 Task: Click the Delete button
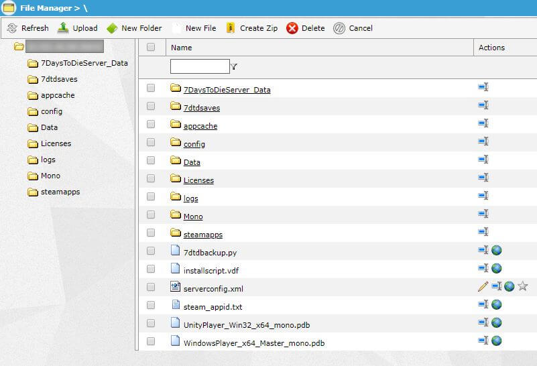click(x=305, y=28)
